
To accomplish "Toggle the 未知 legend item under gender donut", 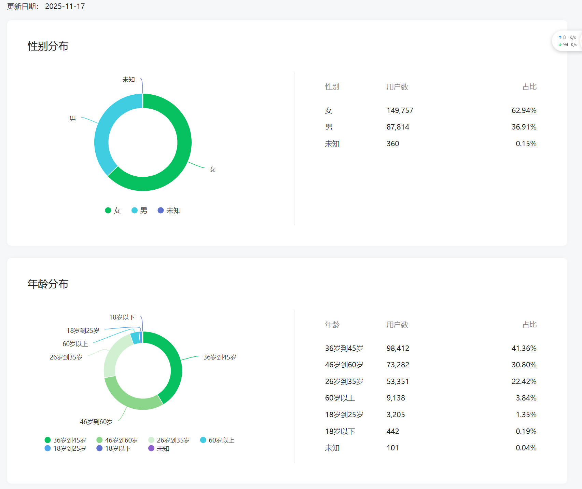I will (x=169, y=210).
